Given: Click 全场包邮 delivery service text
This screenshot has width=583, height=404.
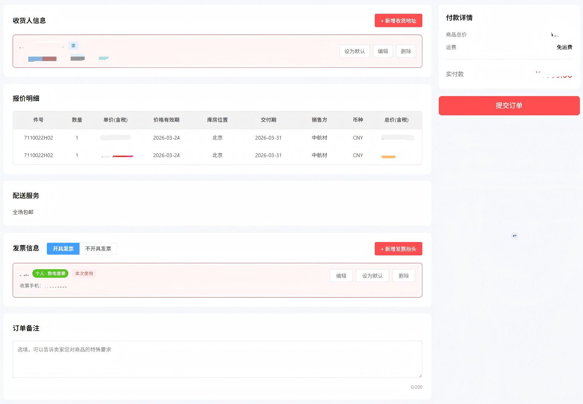Looking at the screenshot, I should tap(23, 212).
